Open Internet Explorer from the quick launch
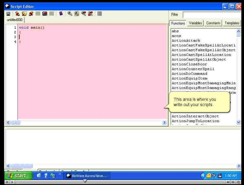The width and height of the screenshot is (244, 185). point(39,176)
